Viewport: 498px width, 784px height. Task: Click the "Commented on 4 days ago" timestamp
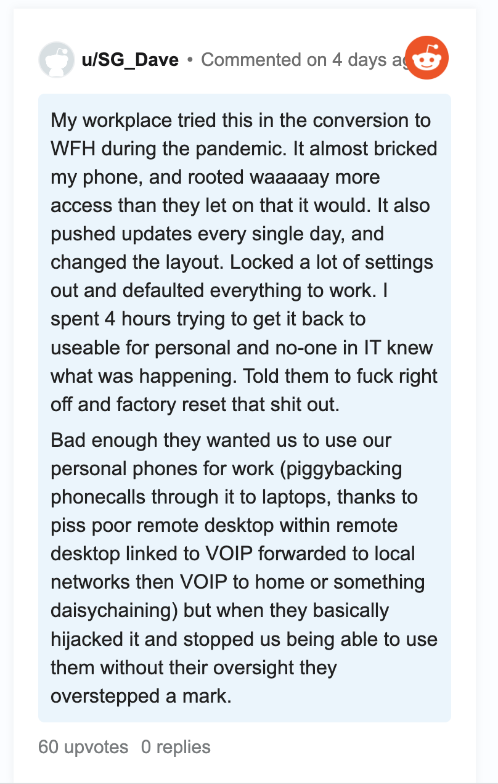tap(304, 60)
